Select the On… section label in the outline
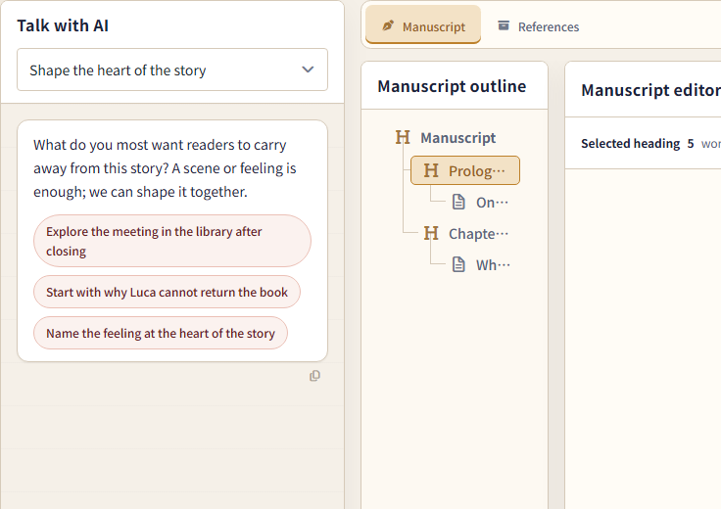The height and width of the screenshot is (509, 721). tap(492, 202)
